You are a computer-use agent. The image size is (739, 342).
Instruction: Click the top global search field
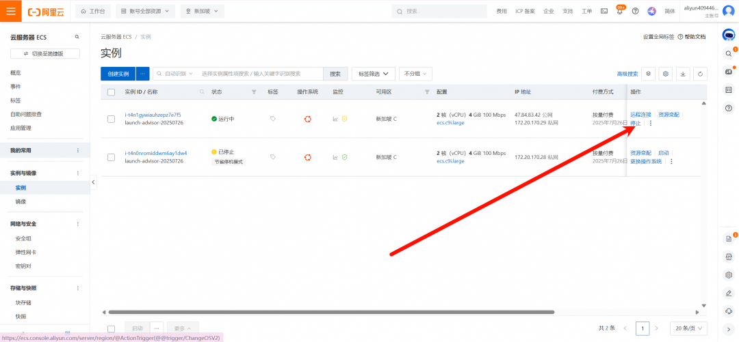click(x=439, y=12)
